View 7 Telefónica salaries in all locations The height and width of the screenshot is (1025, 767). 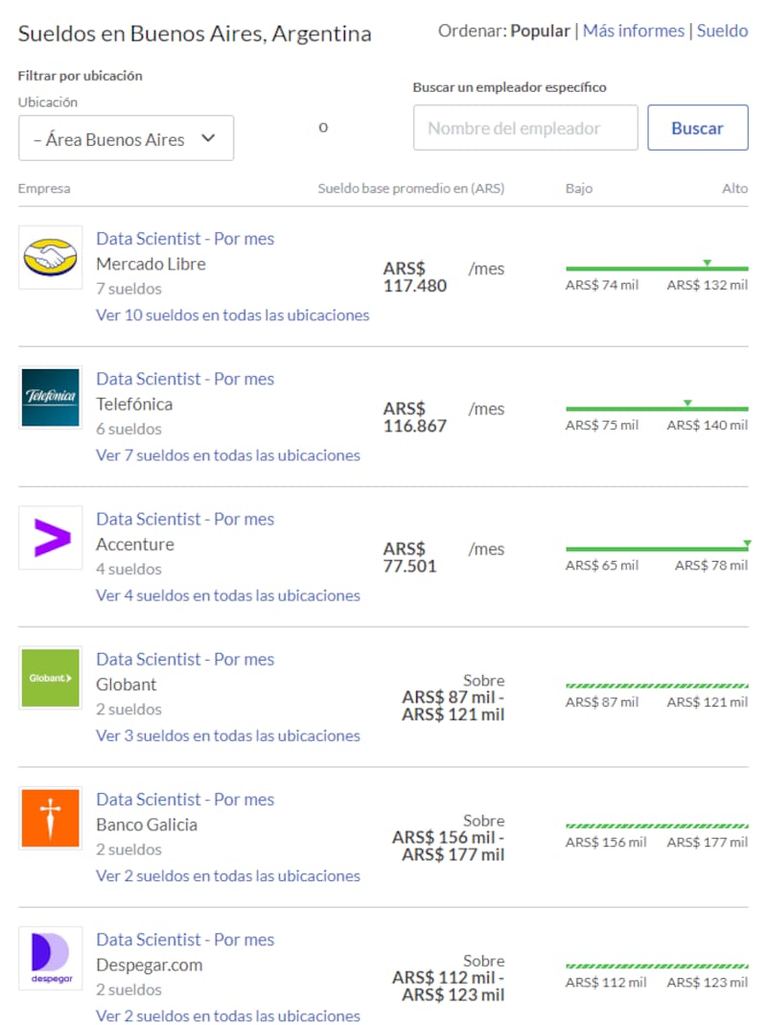[228, 454]
